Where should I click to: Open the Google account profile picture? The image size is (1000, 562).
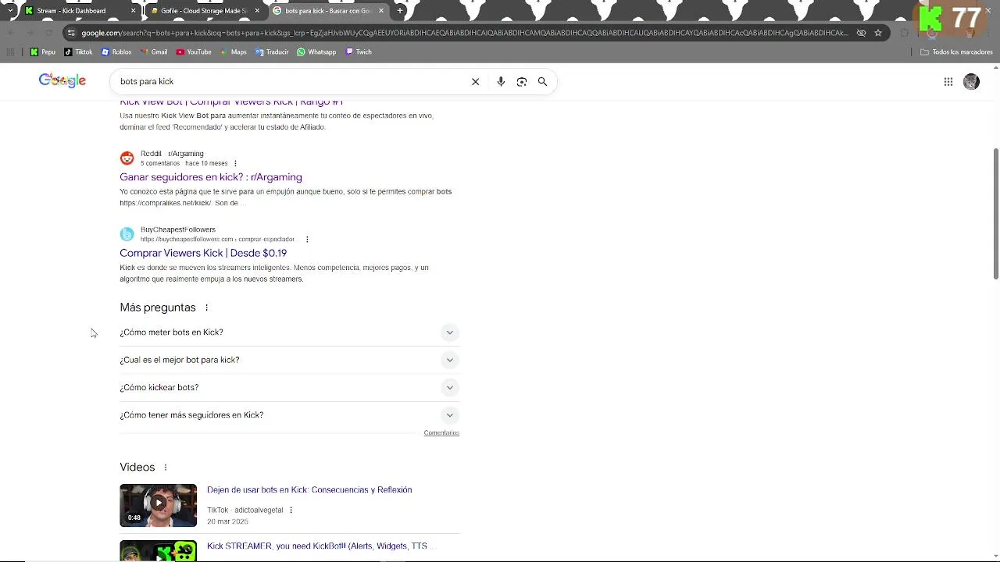click(x=971, y=81)
